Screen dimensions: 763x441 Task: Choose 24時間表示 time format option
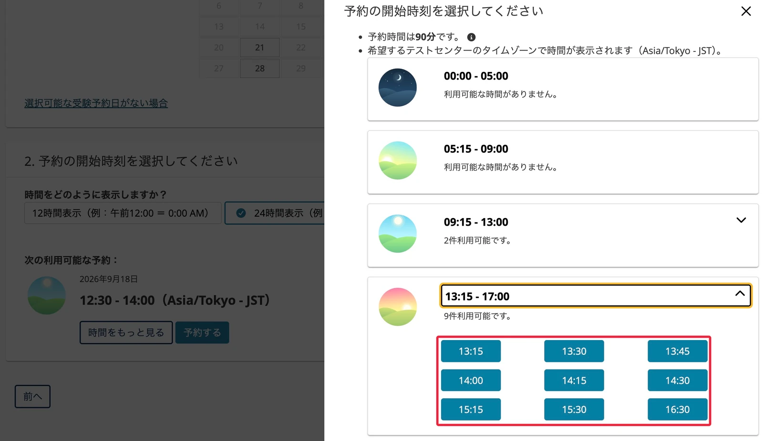click(275, 213)
